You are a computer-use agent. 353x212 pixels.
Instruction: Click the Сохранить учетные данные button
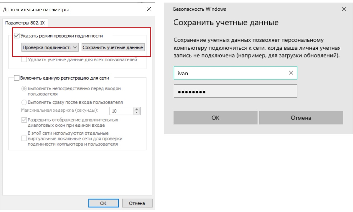(113, 47)
